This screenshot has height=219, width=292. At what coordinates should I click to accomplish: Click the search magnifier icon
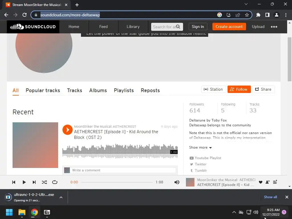point(178,27)
